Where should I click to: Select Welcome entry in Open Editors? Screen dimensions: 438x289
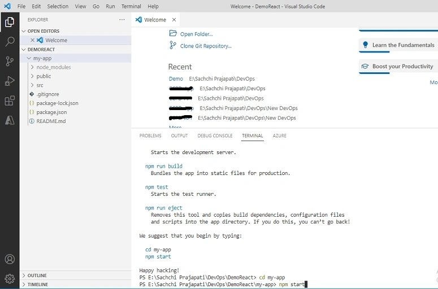pos(75,40)
